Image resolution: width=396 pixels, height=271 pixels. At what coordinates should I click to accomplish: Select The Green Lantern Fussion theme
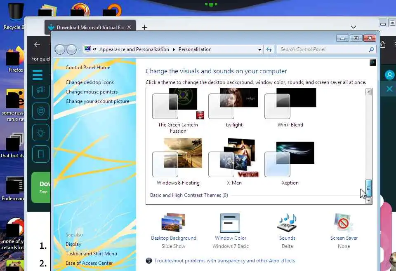pyautogui.click(x=178, y=111)
